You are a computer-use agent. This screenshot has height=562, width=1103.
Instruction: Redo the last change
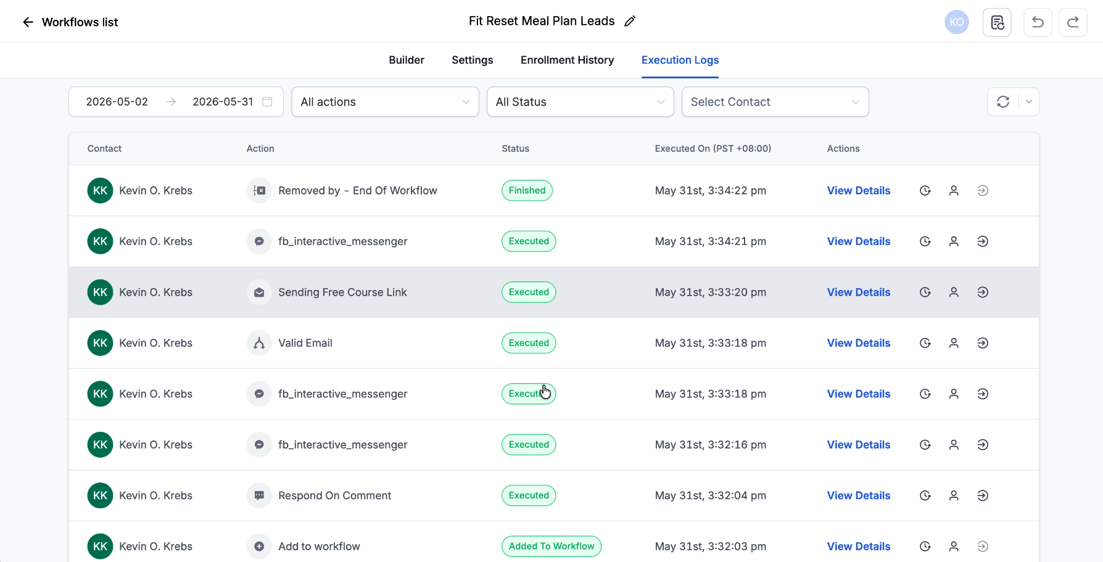tap(1073, 22)
